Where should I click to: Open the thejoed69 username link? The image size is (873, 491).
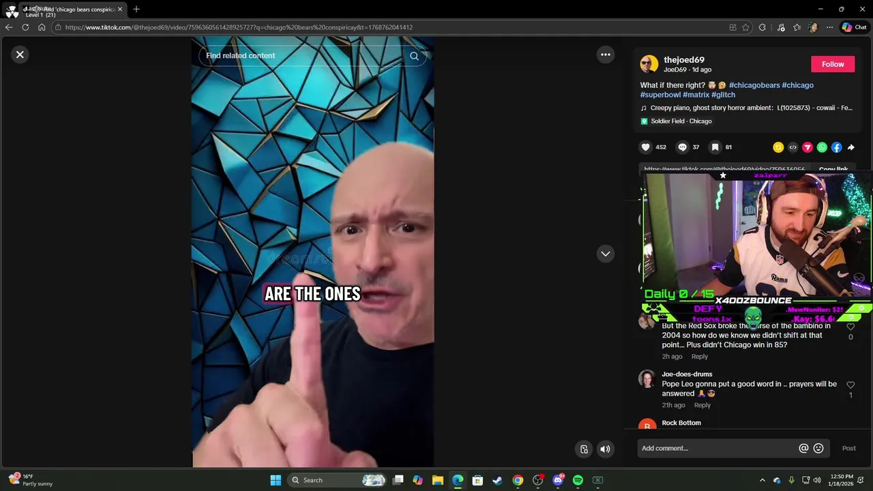(684, 60)
